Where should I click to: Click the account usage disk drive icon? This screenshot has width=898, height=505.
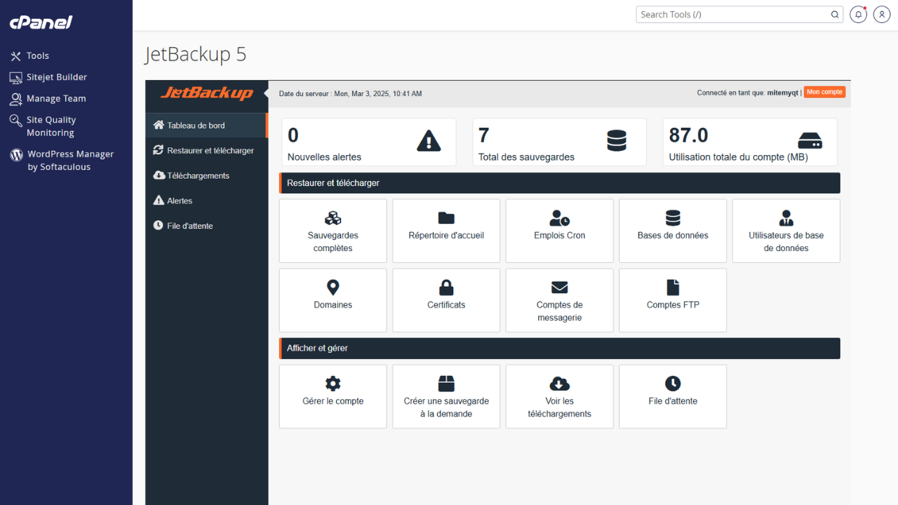tap(810, 140)
